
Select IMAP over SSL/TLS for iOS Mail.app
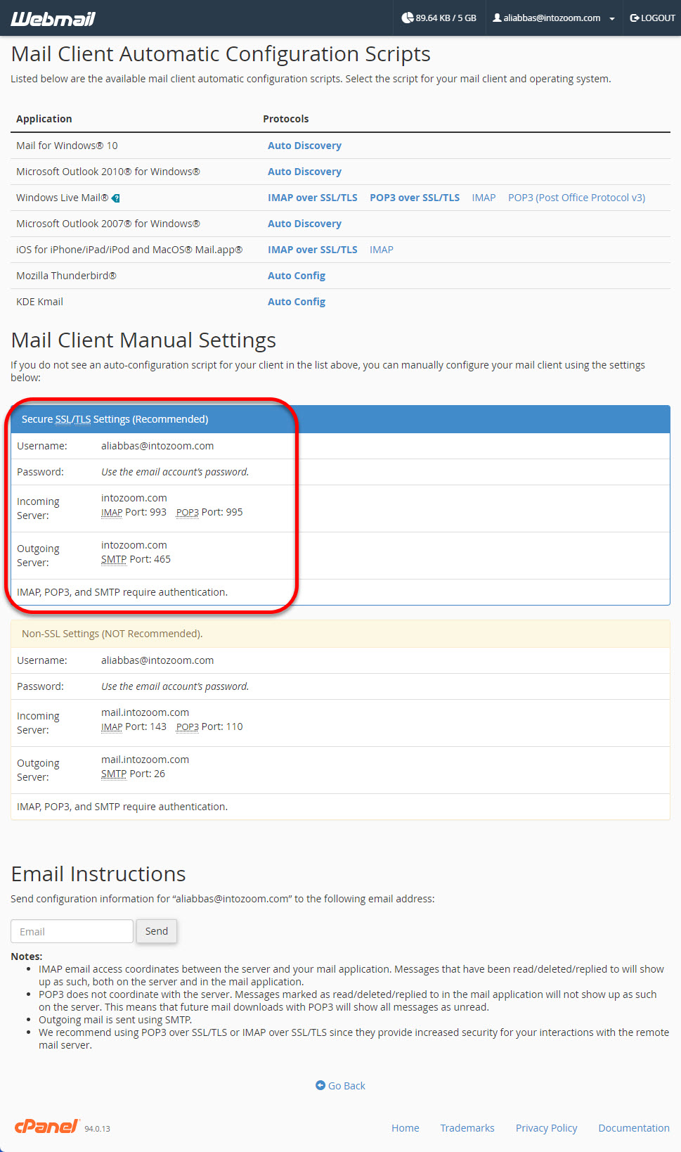(312, 250)
